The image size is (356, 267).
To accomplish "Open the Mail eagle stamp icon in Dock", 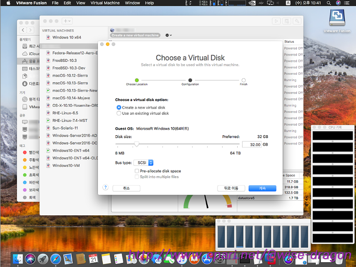I will click(x=68, y=259).
